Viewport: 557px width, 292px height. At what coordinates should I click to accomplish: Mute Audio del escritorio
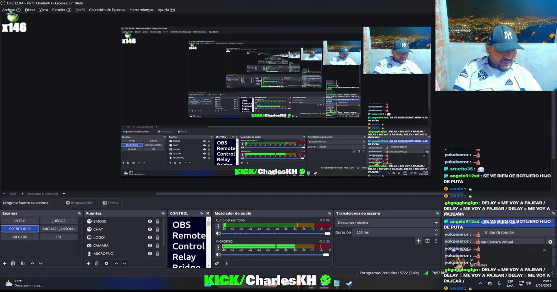[218, 234]
